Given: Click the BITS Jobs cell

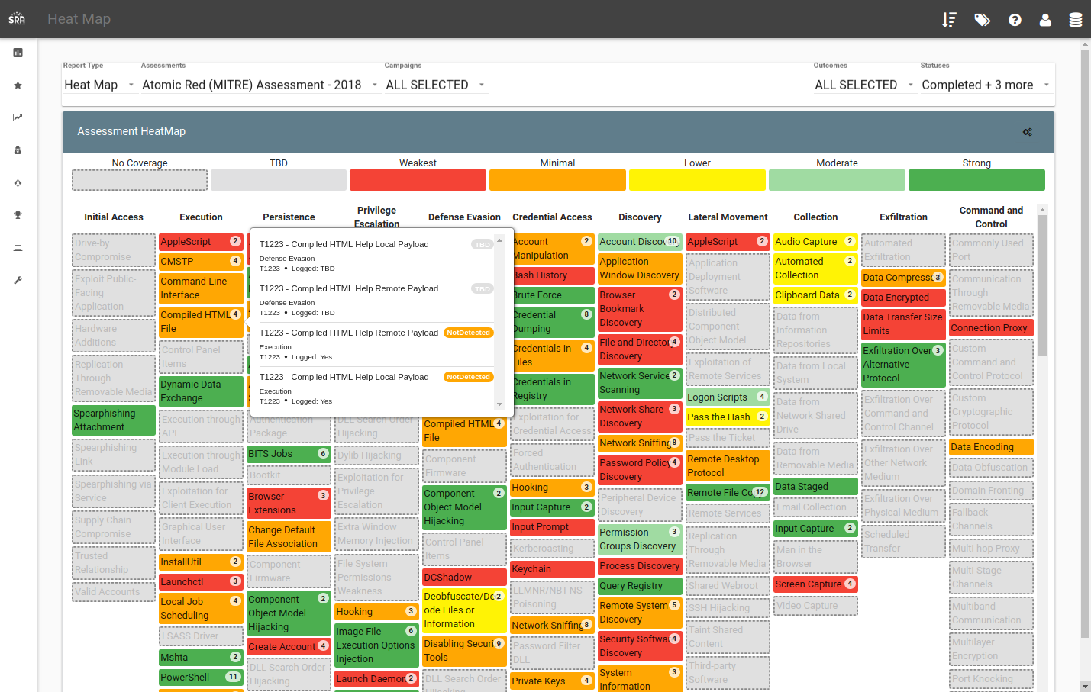Looking at the screenshot, I should click(x=289, y=454).
